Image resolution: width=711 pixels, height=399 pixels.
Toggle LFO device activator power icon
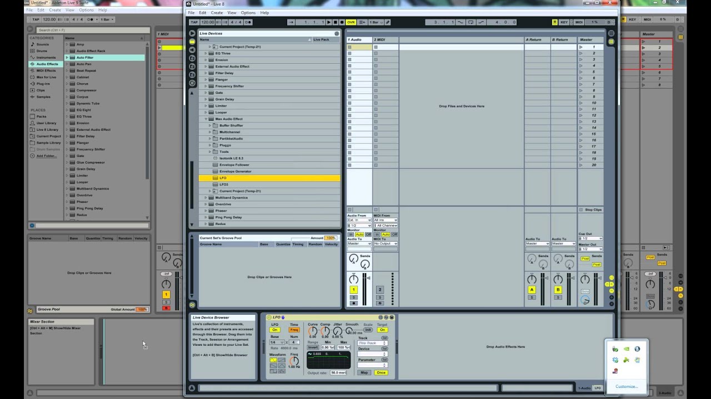pyautogui.click(x=269, y=318)
